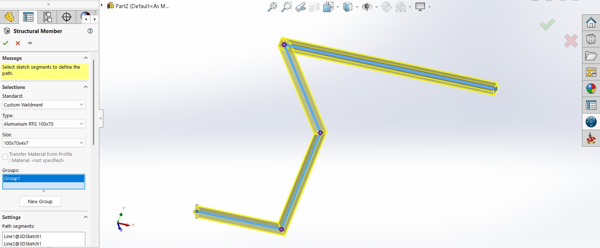Open the Design Library in task pane

coord(591,39)
